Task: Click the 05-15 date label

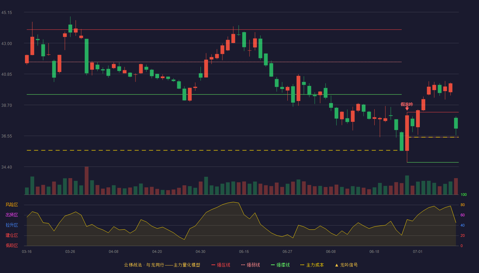Action: pos(244,252)
